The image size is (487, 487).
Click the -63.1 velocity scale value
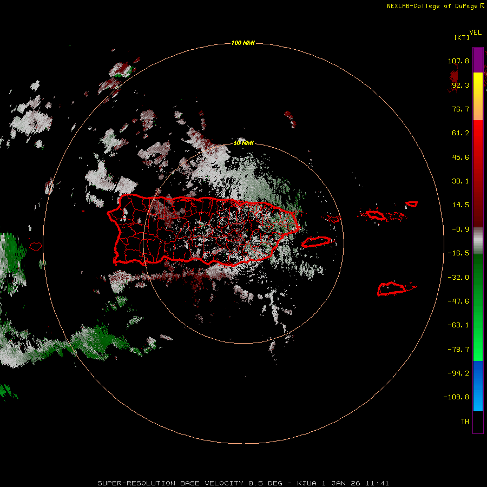[458, 325]
